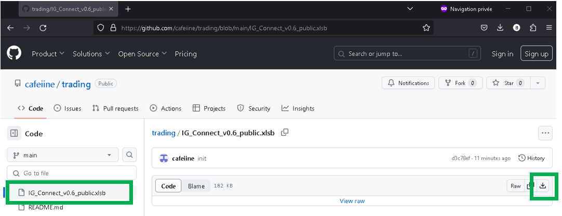
Task: Search files magnifier button in sidebar
Action: [129, 154]
